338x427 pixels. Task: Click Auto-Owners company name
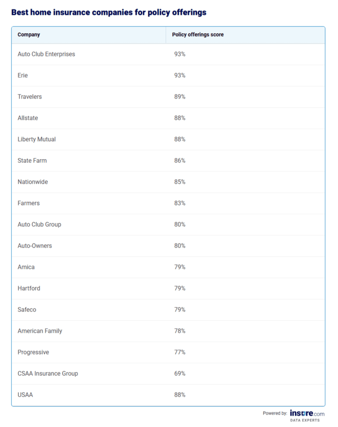pyautogui.click(x=35, y=246)
